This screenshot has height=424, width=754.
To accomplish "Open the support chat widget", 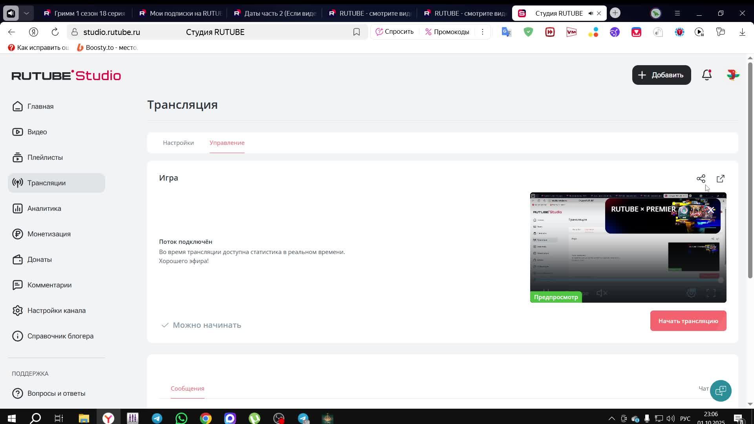I will 721,391.
